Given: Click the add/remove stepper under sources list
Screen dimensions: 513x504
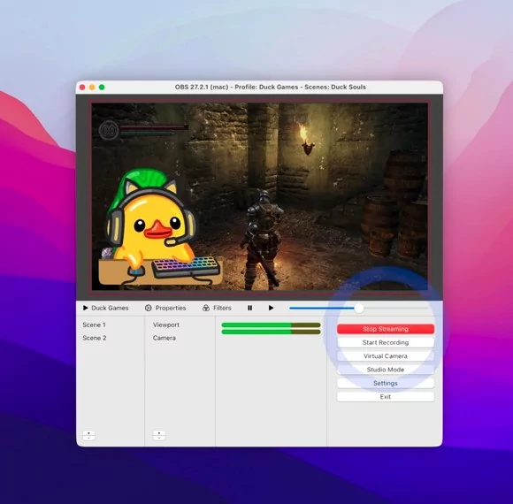Looking at the screenshot, I should click(159, 435).
